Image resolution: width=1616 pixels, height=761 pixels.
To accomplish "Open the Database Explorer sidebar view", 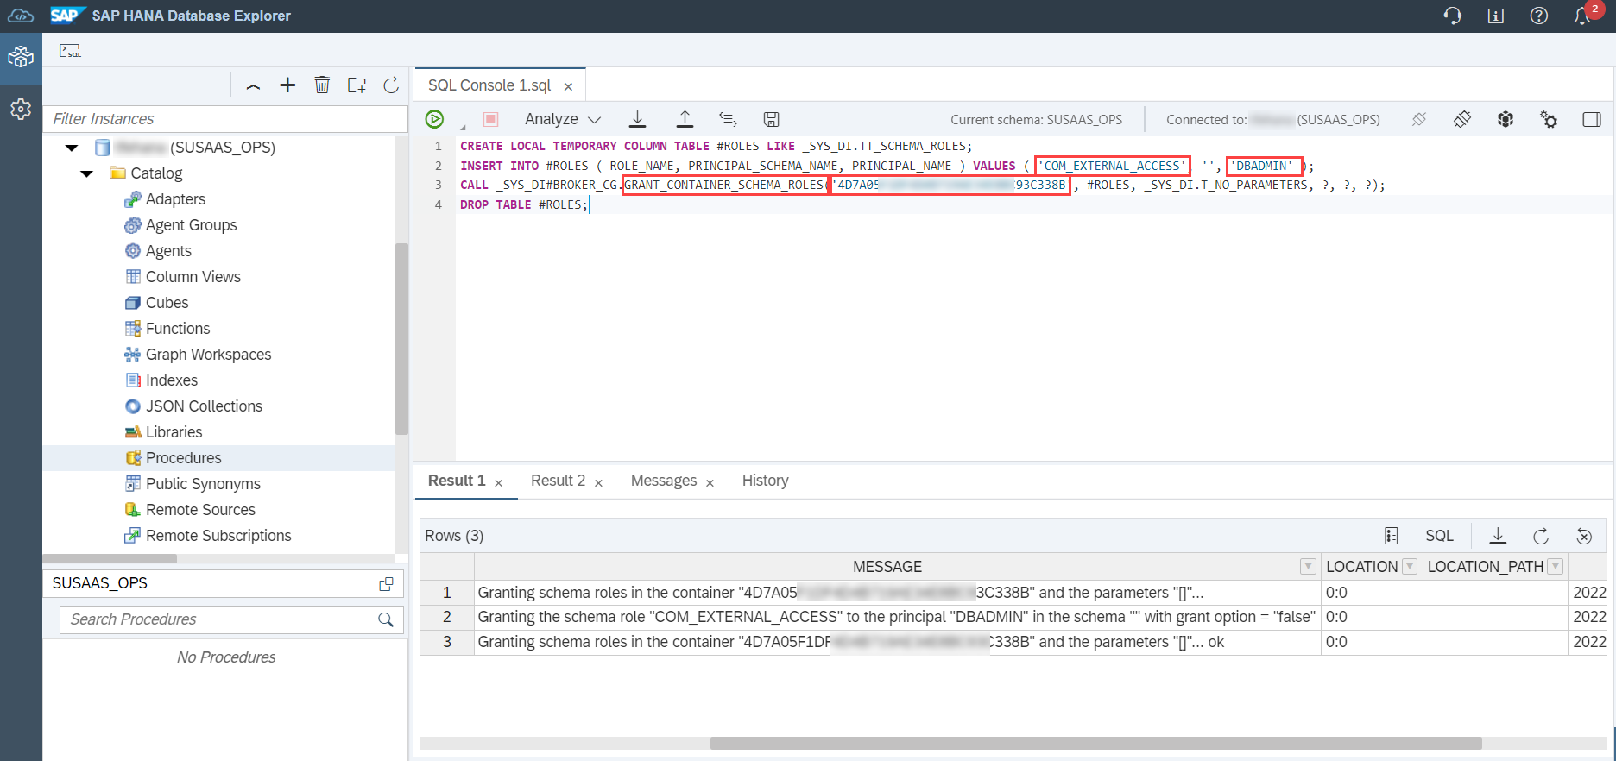I will 21,58.
